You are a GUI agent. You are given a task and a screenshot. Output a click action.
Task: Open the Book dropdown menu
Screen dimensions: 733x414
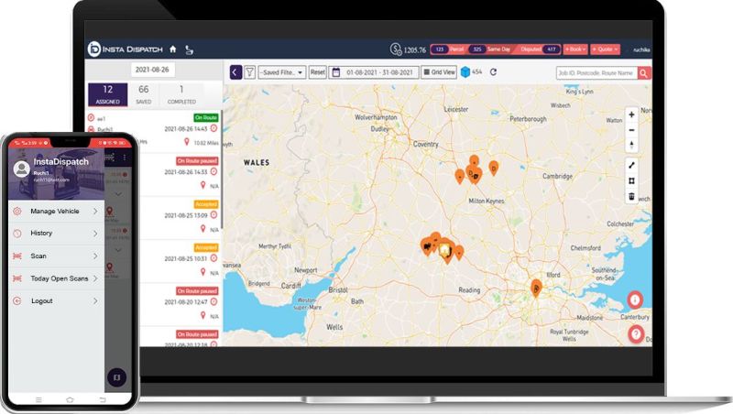(x=576, y=49)
